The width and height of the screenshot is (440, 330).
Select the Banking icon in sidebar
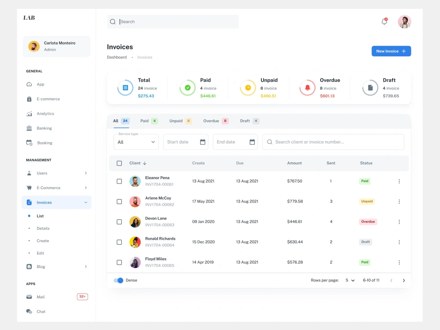[x=29, y=128]
